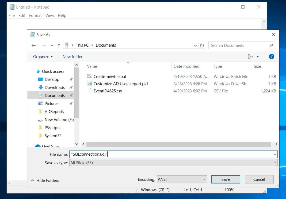
Task: Expand address bar history dropdown
Action: click(x=195, y=46)
